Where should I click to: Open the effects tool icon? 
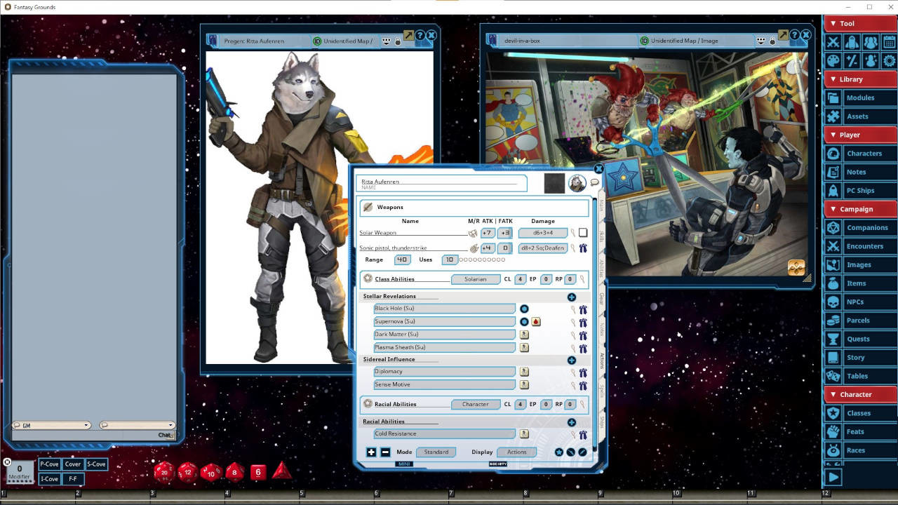click(x=870, y=60)
